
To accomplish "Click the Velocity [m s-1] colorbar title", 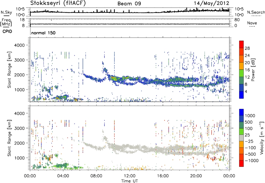I will pyautogui.click(x=262, y=138).
